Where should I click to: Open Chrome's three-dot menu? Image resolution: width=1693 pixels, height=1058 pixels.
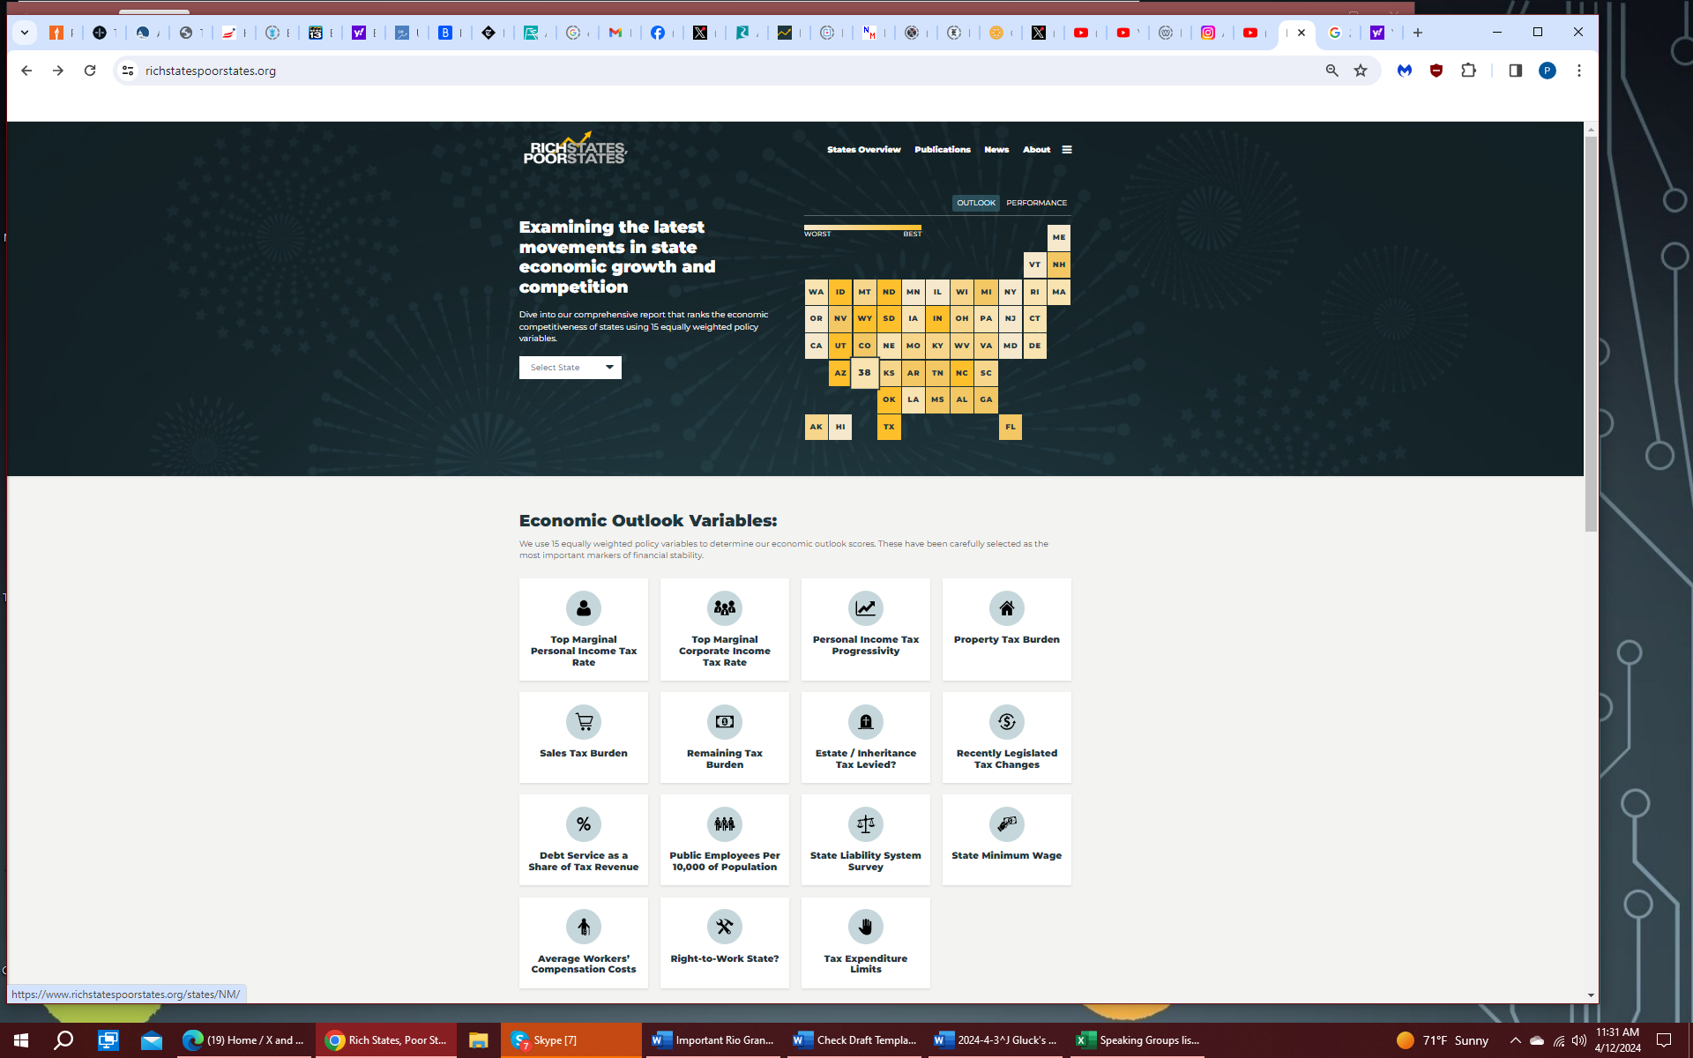[1578, 71]
